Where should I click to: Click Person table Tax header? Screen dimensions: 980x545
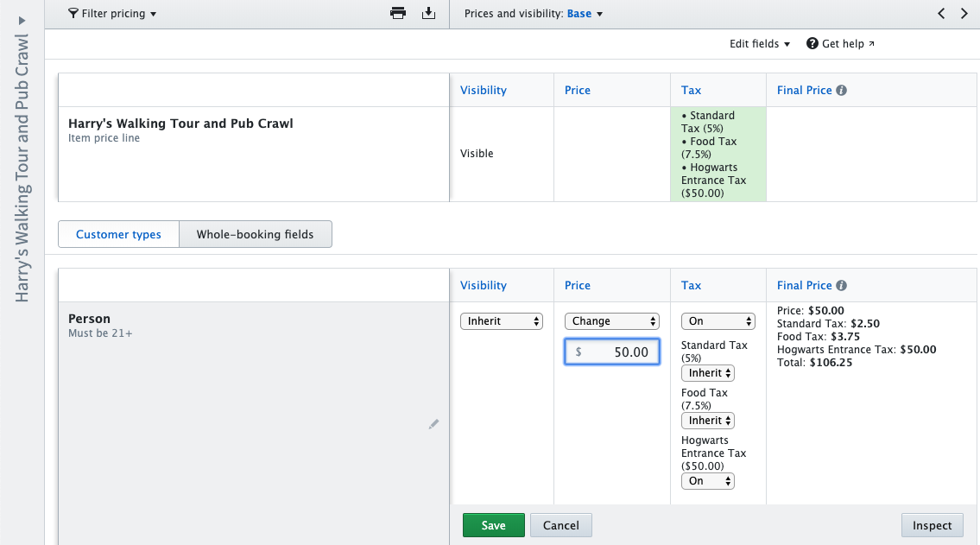point(691,285)
